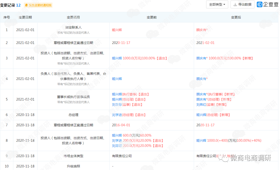Select the 总经理 change item in row 6

click(73, 115)
